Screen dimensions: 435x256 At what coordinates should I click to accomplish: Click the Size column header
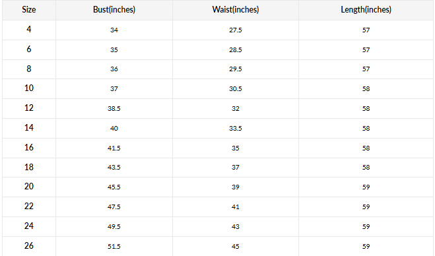[x=29, y=10]
